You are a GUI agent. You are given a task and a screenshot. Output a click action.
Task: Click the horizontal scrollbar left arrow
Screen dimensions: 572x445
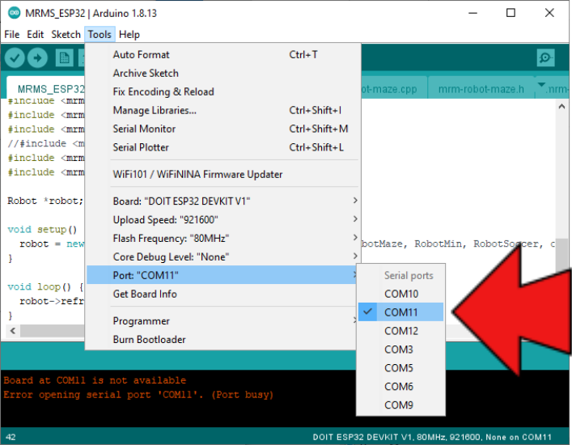pos(12,332)
